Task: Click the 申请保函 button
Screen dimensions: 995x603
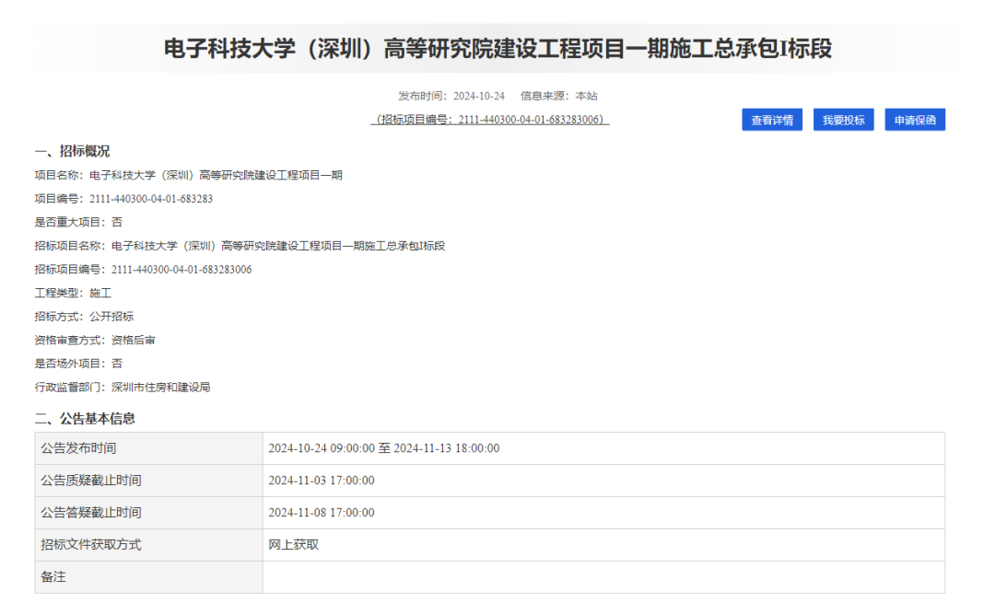Action: (915, 120)
